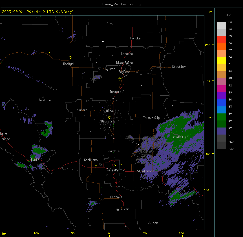Viewport: 243px width, 237px height.
Task: Click the dBZ legend heading
Action: click(x=228, y=15)
